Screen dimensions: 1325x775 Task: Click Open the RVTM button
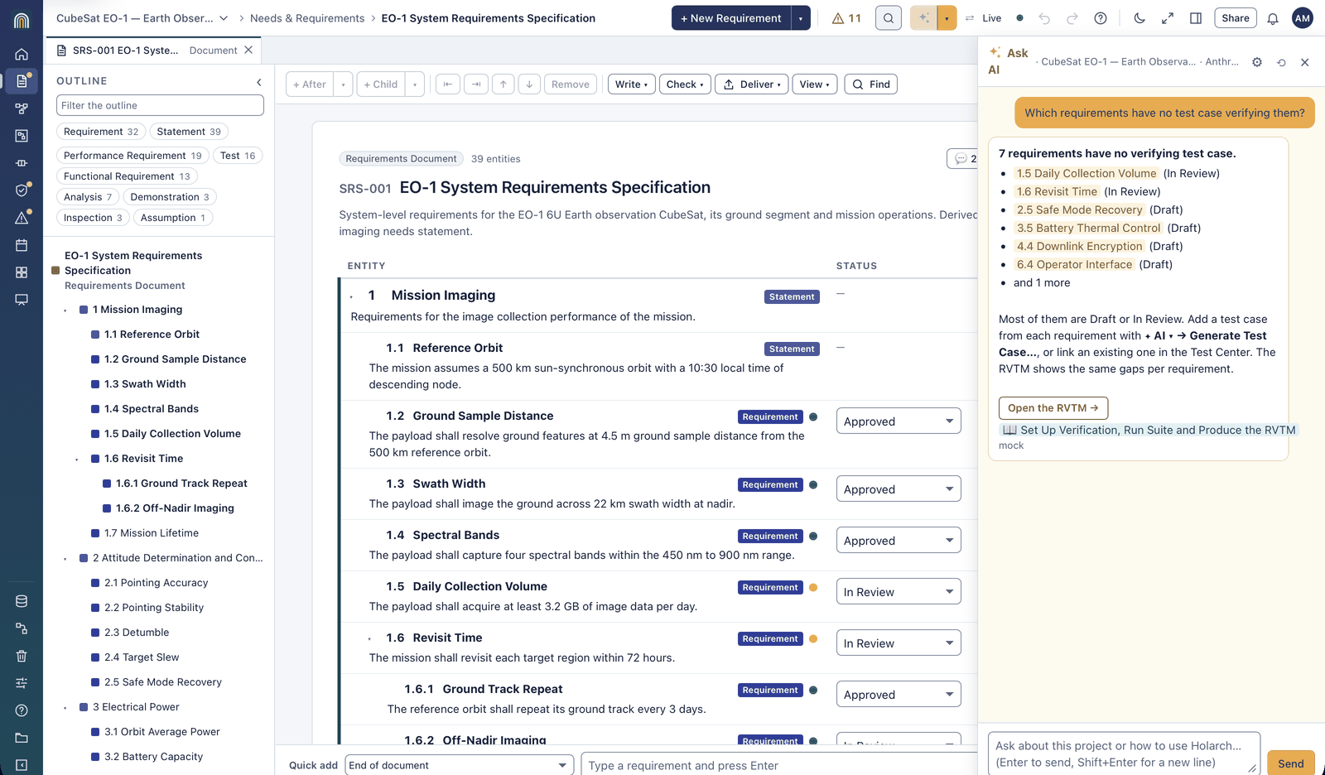point(1053,408)
